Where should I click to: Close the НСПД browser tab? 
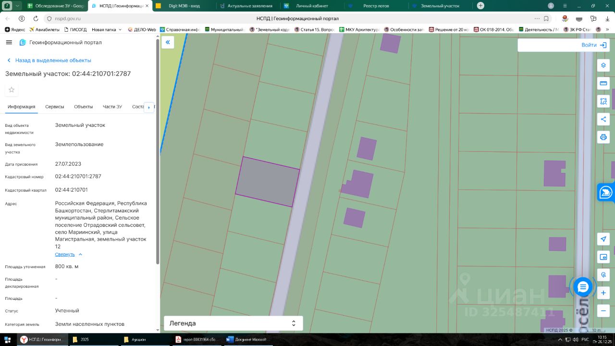147,6
